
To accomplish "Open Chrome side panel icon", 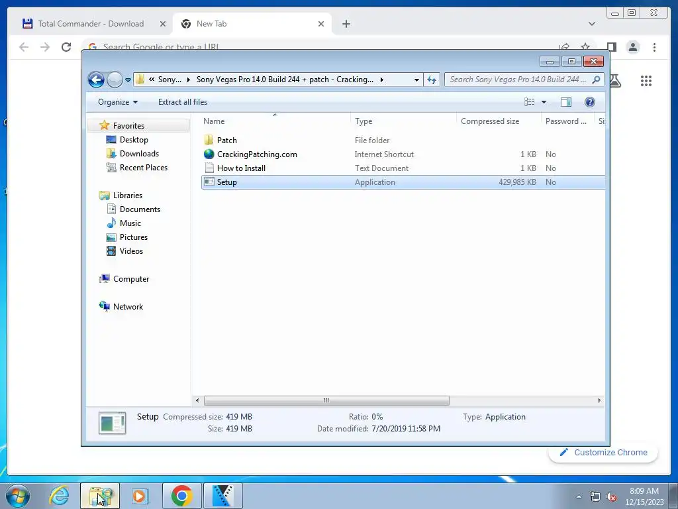I will click(x=611, y=47).
